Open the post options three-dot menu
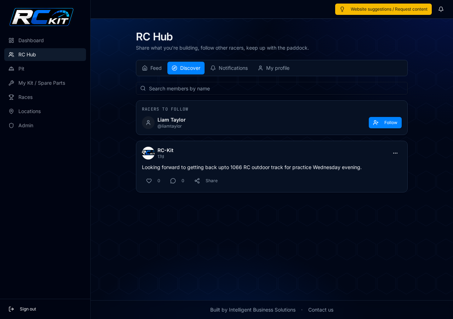This screenshot has height=319, width=453. (395, 153)
